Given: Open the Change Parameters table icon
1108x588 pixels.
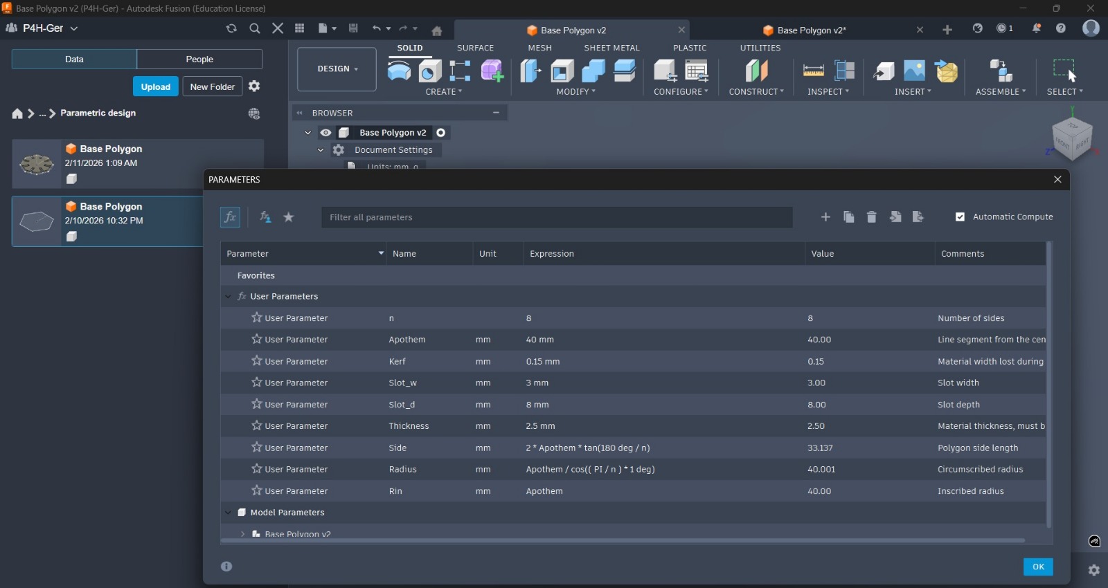Looking at the screenshot, I should coord(697,71).
